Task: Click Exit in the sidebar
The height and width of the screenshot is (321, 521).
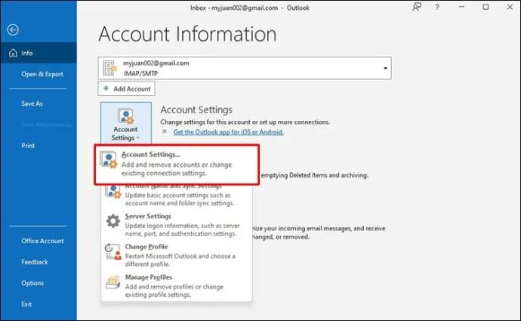Action: (x=26, y=304)
